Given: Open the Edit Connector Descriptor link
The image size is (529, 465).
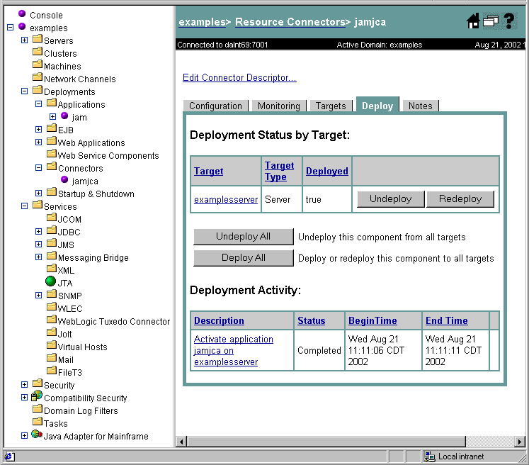Looking at the screenshot, I should (x=239, y=77).
